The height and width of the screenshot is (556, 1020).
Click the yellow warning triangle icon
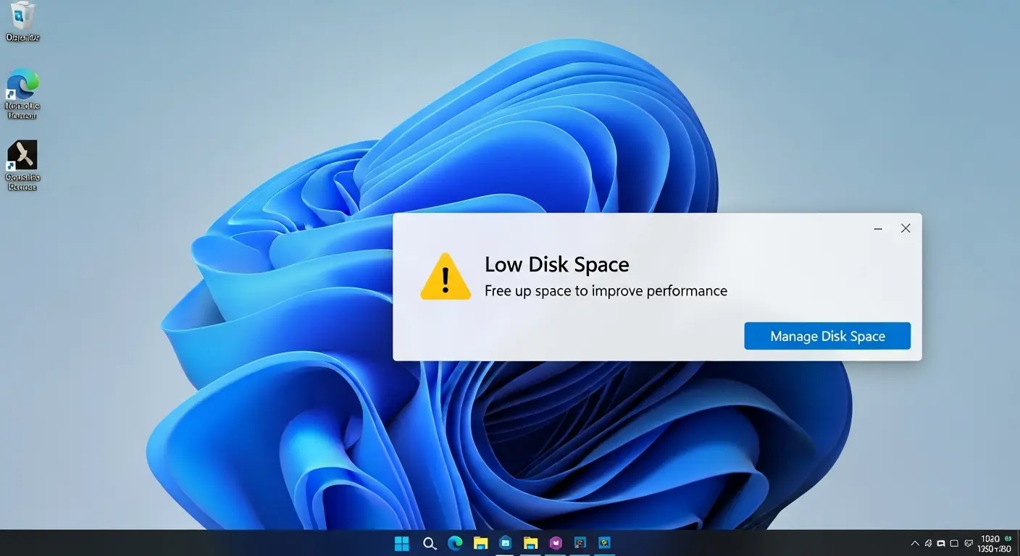coord(446,277)
